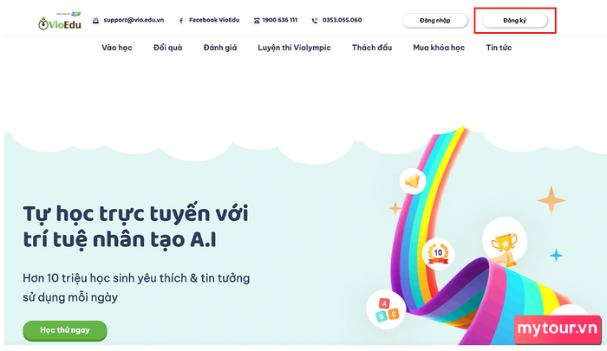Click the Đăng ký button
This screenshot has height=351, width=607.
pos(514,21)
